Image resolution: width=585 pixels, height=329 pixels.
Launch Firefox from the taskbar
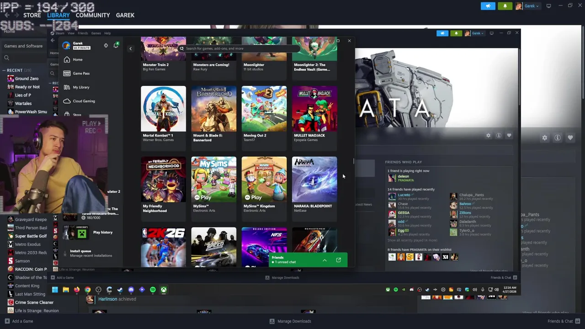(x=76, y=290)
